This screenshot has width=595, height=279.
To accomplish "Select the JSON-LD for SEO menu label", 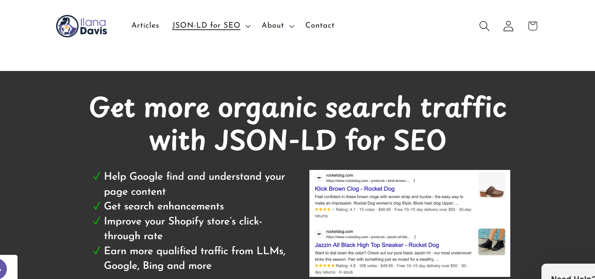I will [x=206, y=25].
